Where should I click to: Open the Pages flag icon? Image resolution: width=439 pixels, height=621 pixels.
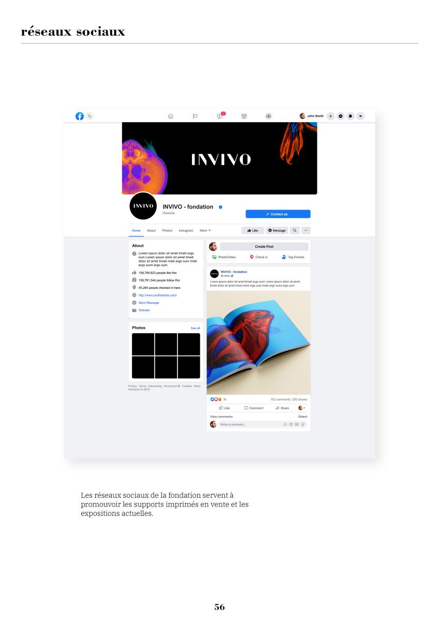click(x=195, y=116)
